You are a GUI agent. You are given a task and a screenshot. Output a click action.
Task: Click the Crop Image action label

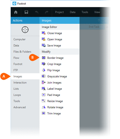click(54, 64)
